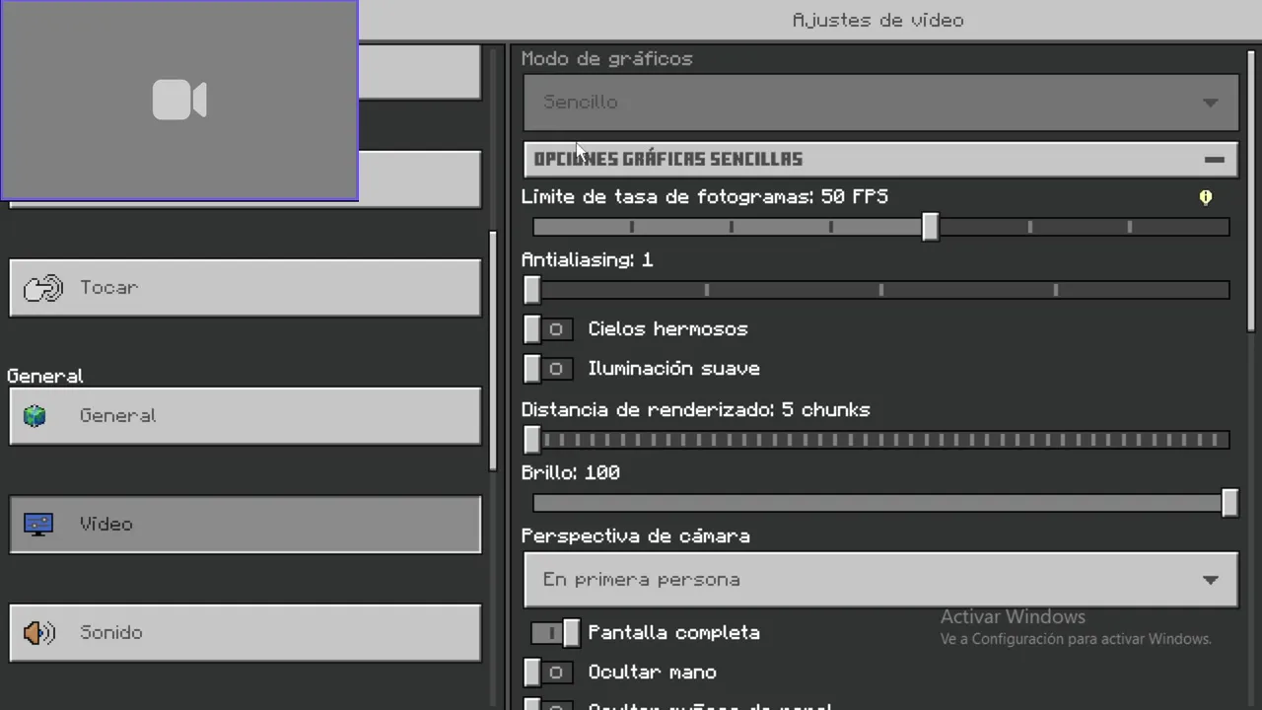Click the Brillo: 100 label
Screen dimensions: 1262x710
(571, 473)
